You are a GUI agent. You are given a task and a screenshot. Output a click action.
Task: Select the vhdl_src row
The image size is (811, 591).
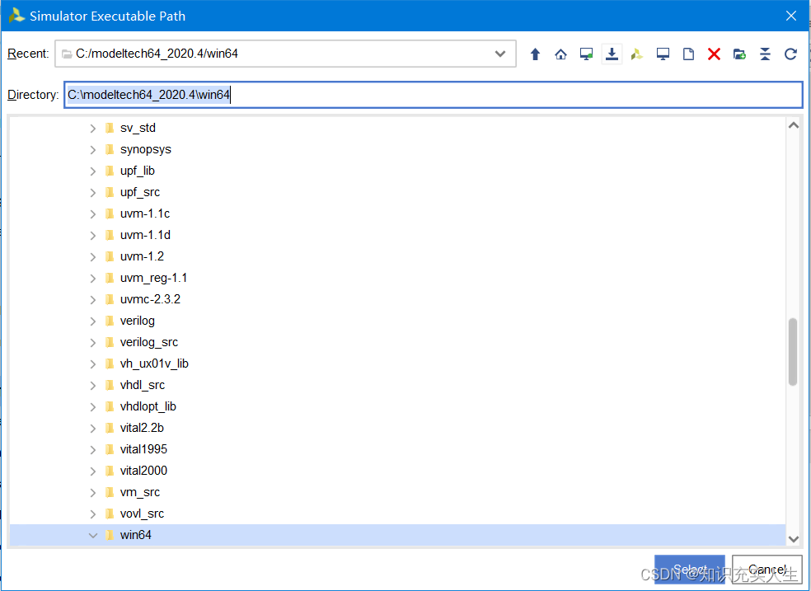point(397,385)
